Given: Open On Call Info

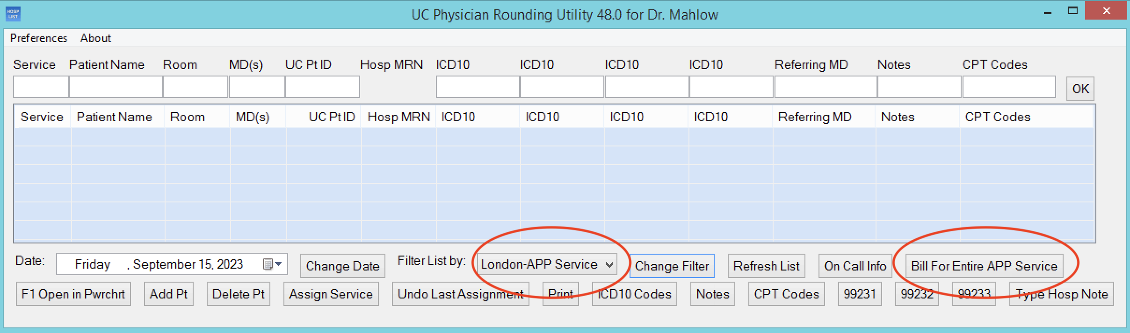Looking at the screenshot, I should click(855, 266).
